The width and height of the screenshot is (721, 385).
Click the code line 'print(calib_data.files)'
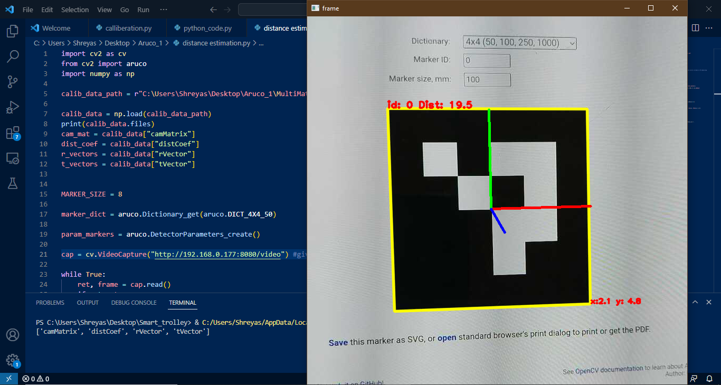coord(108,124)
